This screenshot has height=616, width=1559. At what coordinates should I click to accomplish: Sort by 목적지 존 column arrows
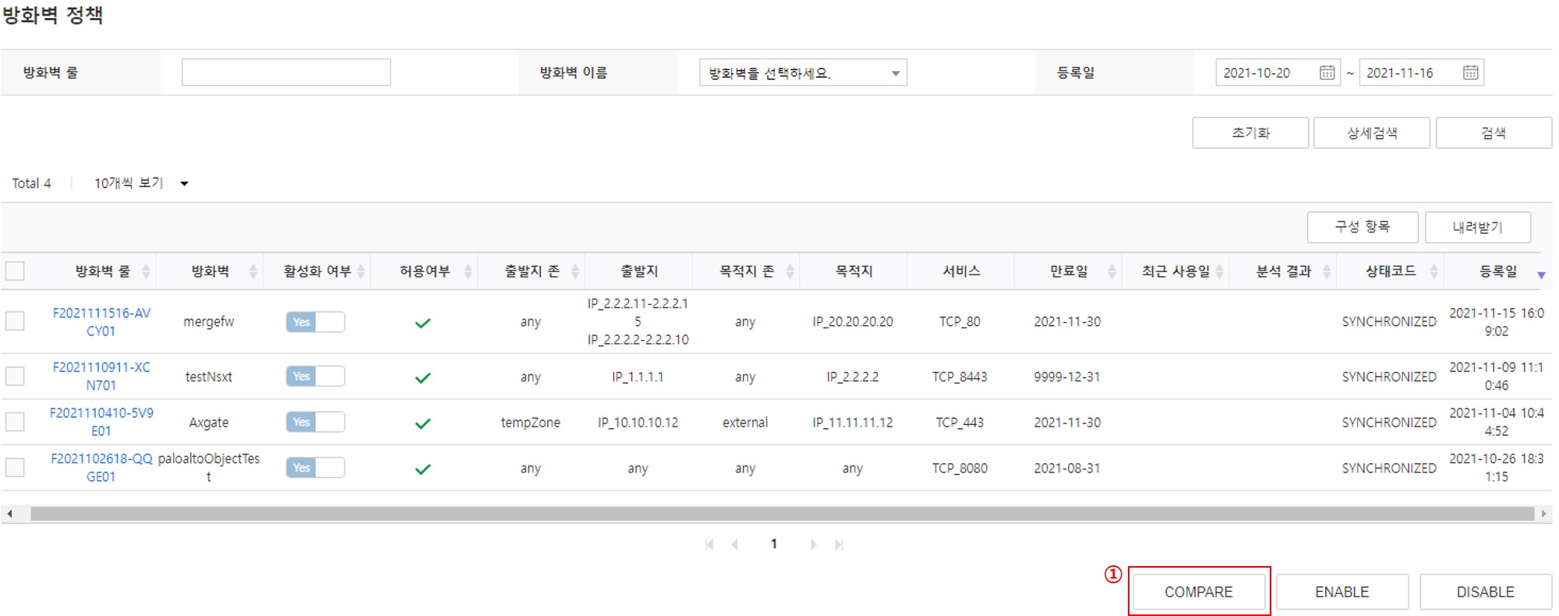tap(790, 271)
